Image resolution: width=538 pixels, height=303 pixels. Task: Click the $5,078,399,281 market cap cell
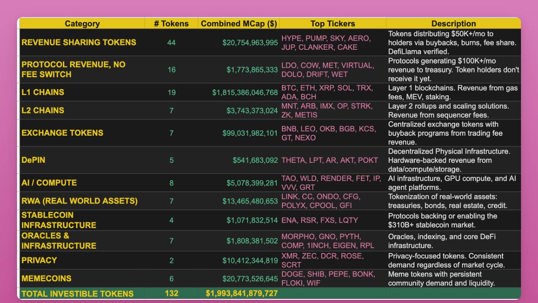pos(239,183)
